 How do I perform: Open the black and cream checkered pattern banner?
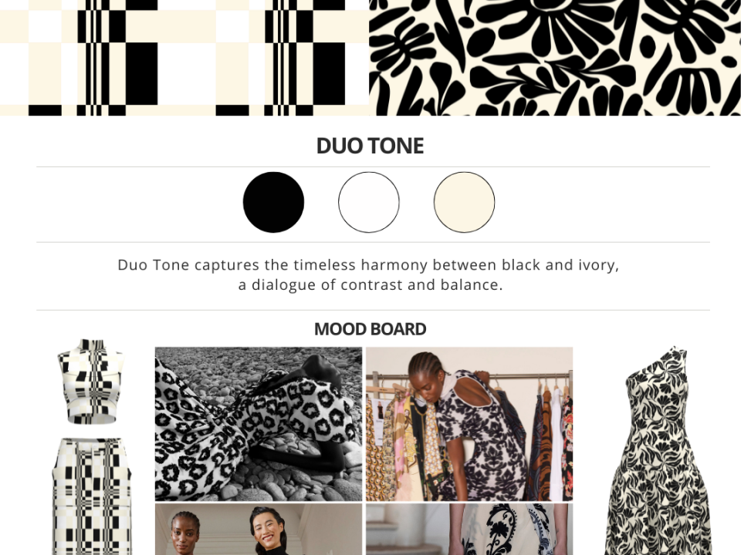(x=184, y=58)
